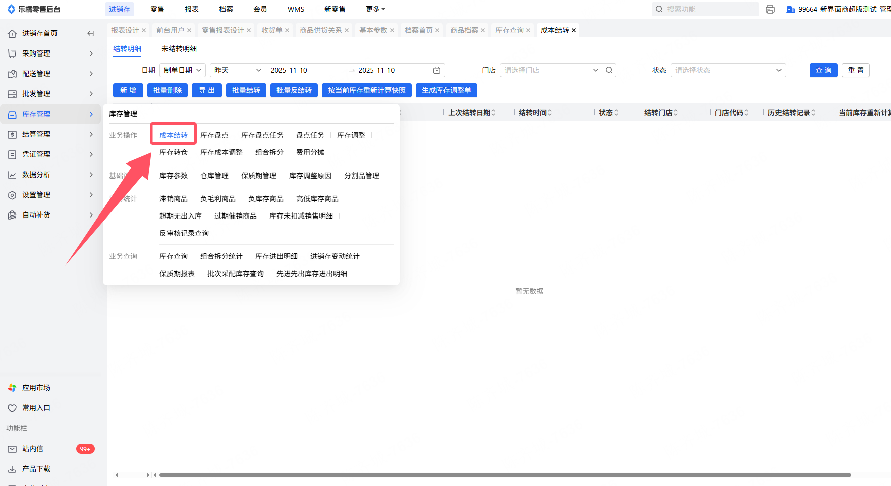891x486 pixels.
Task: Sort by 状态 column header
Action: tap(616, 113)
